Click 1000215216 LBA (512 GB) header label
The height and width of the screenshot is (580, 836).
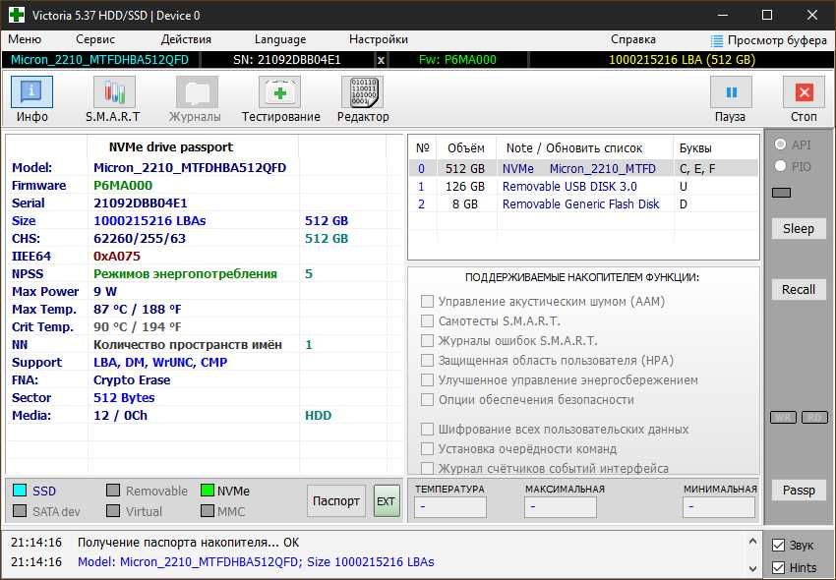pyautogui.click(x=682, y=60)
